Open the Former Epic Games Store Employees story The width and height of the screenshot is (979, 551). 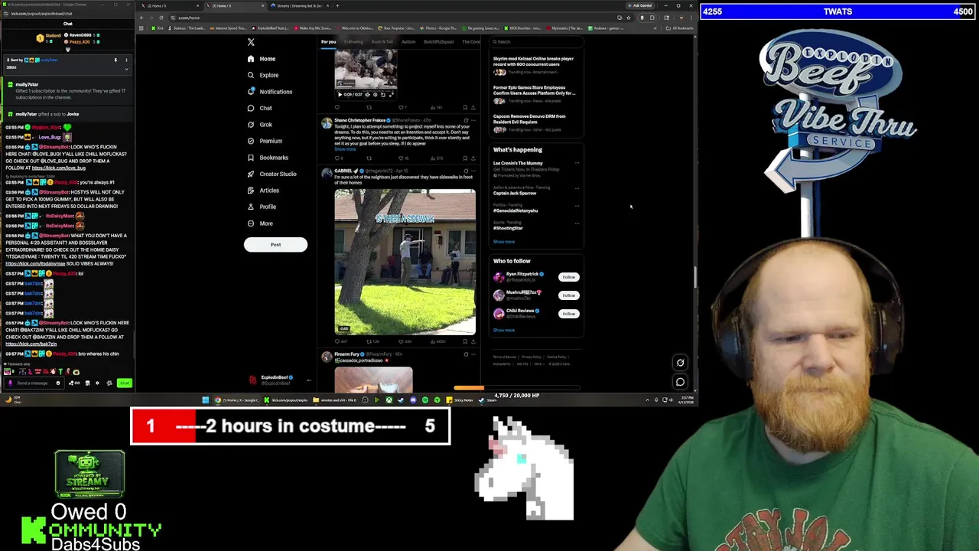click(x=534, y=94)
